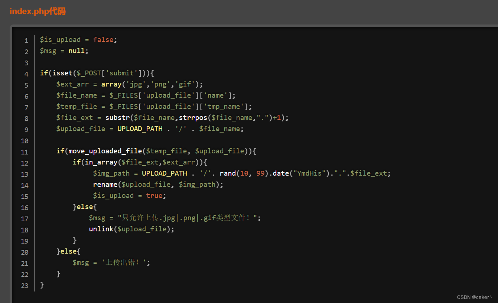Click line number 14 in gutter

[x=25, y=185]
